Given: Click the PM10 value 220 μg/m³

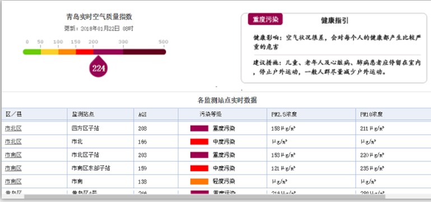Looking at the screenshot, I should coord(372,155).
